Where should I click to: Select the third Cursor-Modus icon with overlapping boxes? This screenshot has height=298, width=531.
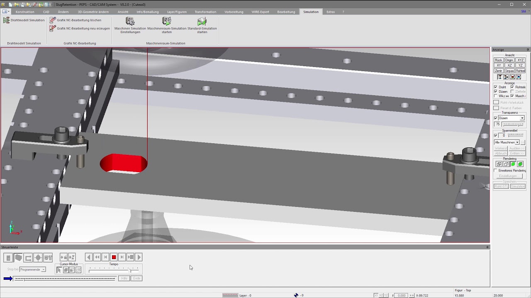72,270
